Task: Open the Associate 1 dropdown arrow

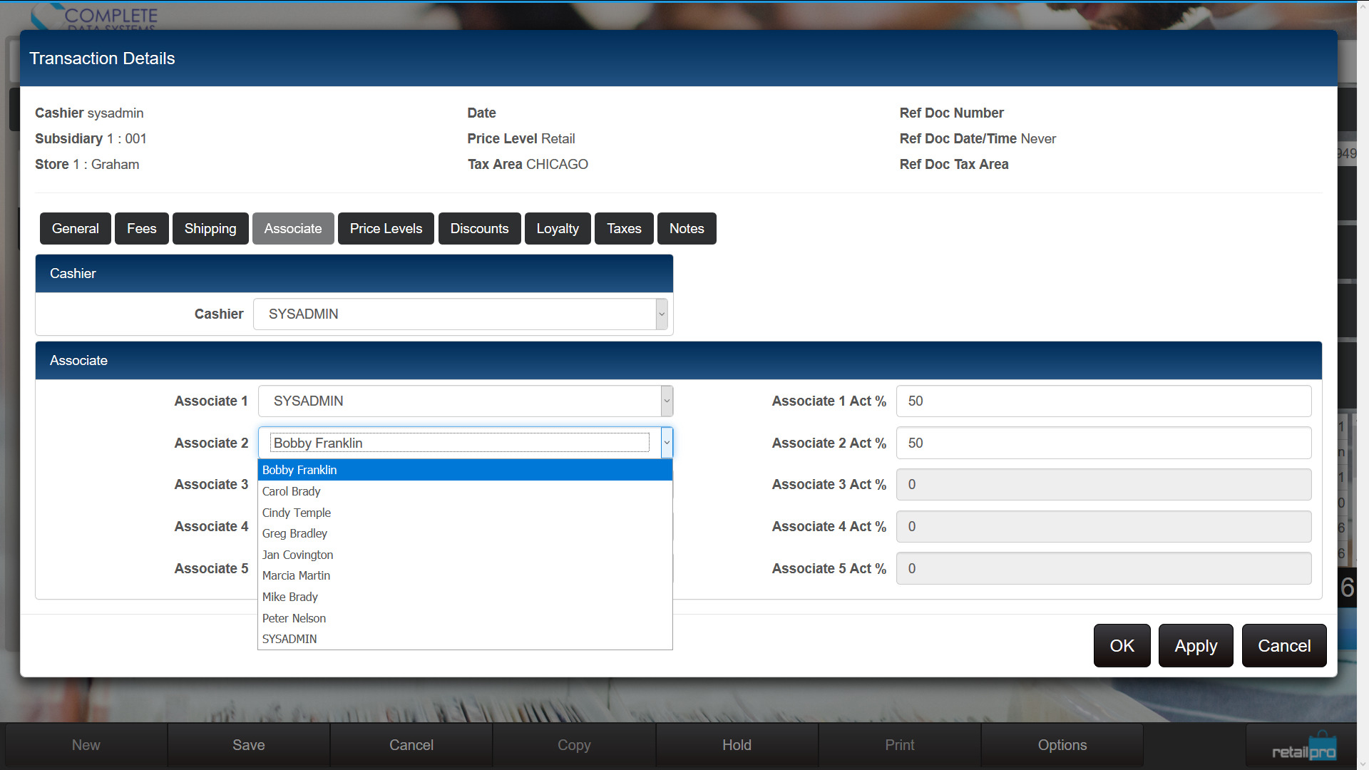Action: [667, 401]
